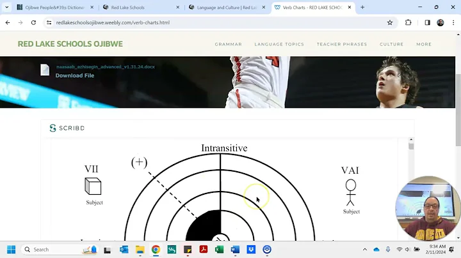Image resolution: width=461 pixels, height=258 pixels.
Task: Open the notification bell in the tray
Action: point(452,250)
